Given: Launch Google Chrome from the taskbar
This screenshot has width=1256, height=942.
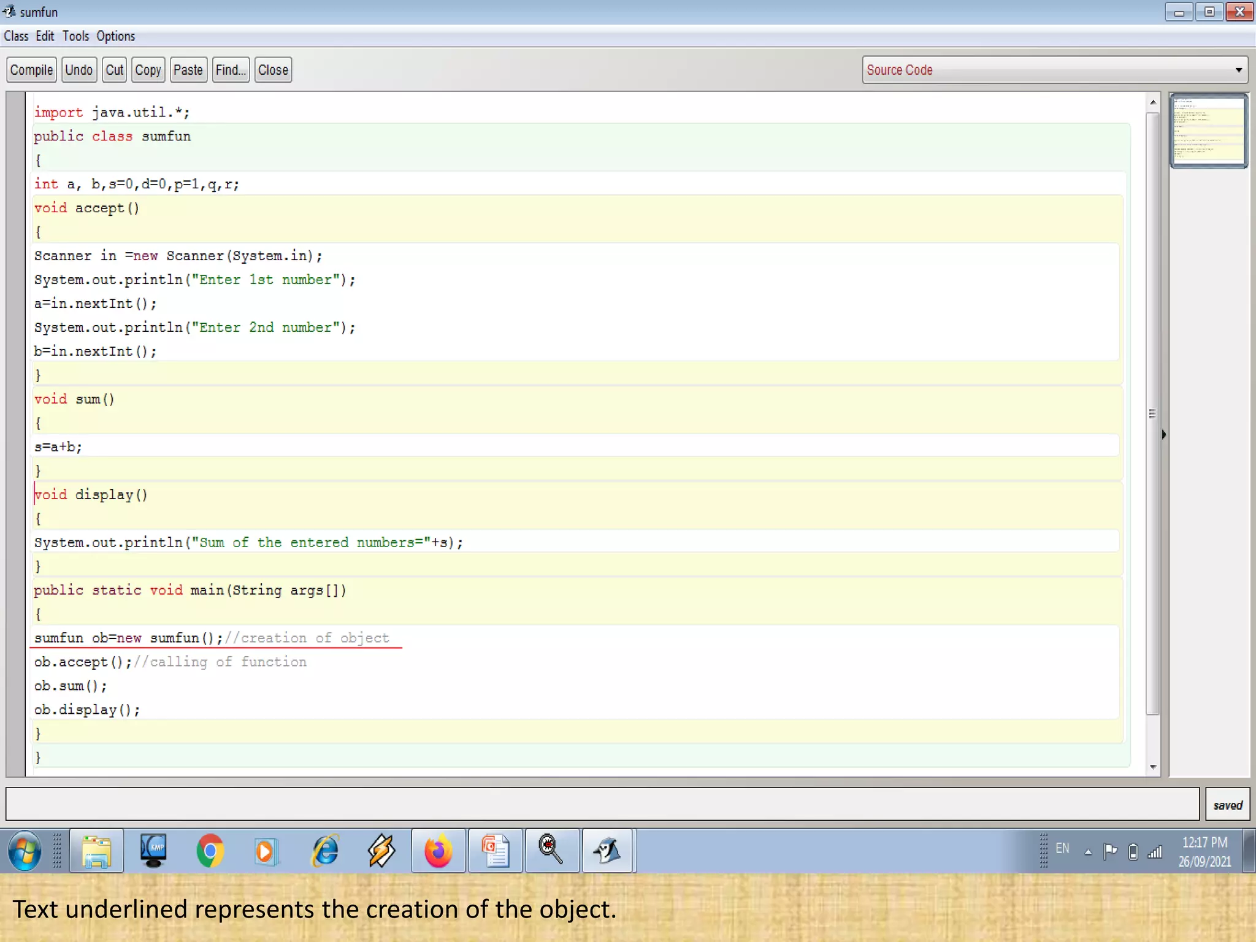Looking at the screenshot, I should click(210, 851).
